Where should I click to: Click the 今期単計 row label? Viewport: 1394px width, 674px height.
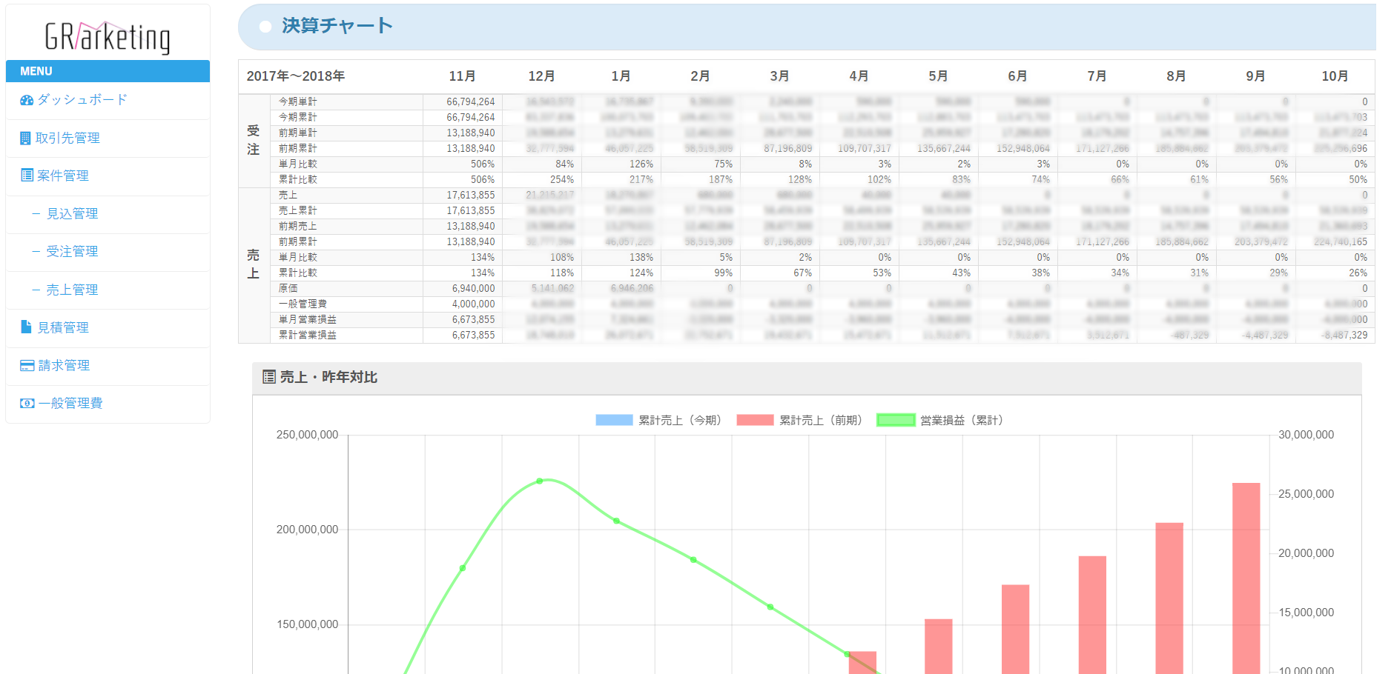297,101
